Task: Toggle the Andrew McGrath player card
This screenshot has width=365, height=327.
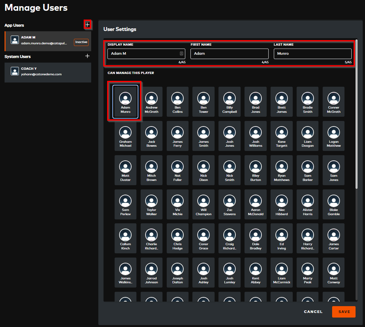Action: coord(151,102)
